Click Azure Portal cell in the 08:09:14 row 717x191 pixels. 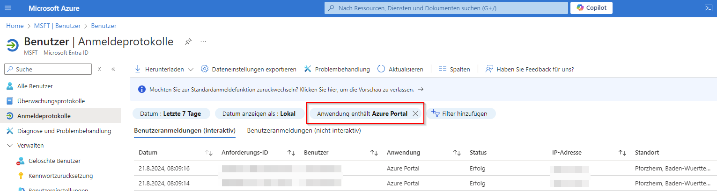click(x=403, y=183)
